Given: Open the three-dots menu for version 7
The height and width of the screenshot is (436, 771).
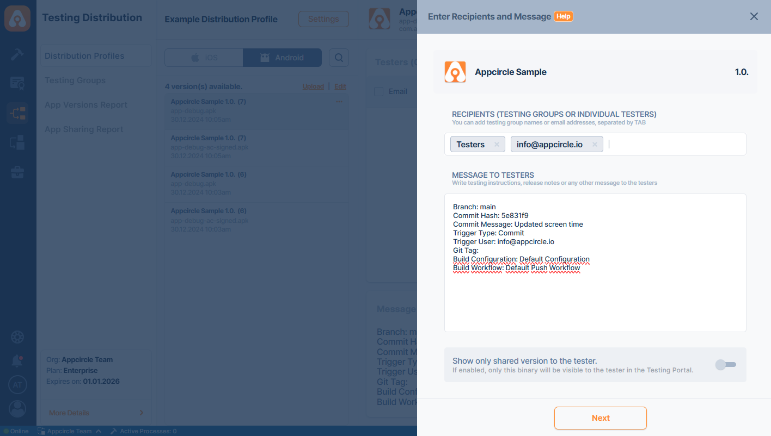Looking at the screenshot, I should pyautogui.click(x=339, y=102).
